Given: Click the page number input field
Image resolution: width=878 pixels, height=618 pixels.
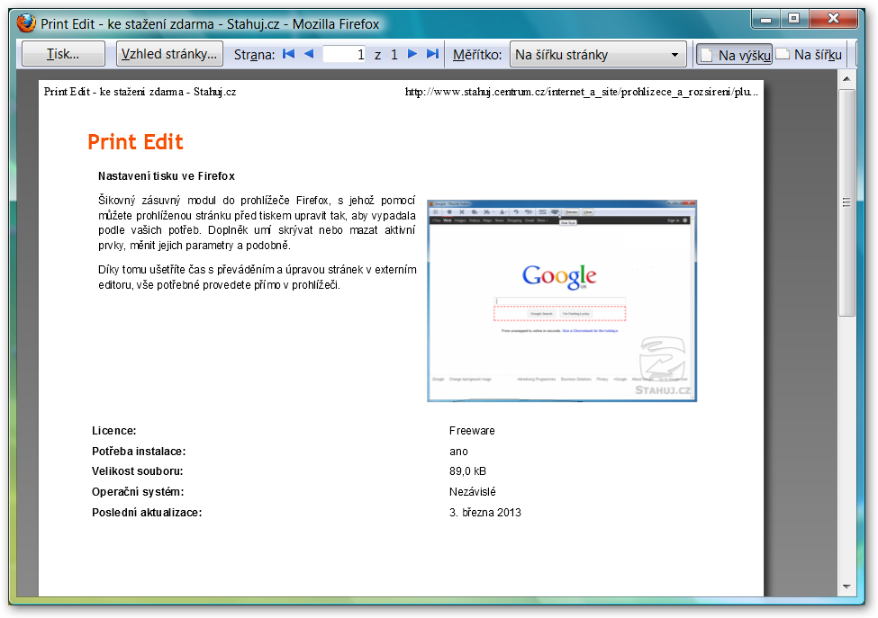Looking at the screenshot, I should click(345, 54).
